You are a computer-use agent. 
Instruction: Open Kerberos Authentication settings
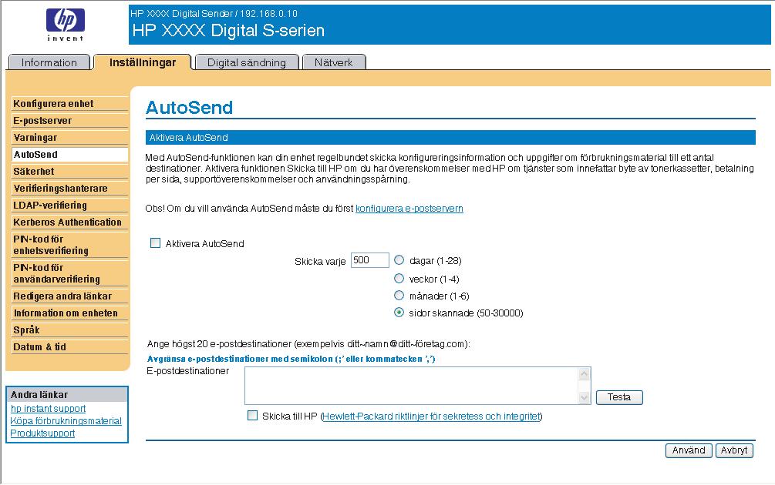coord(69,222)
